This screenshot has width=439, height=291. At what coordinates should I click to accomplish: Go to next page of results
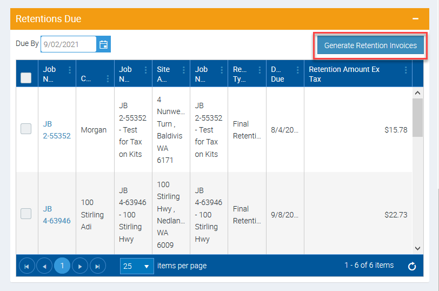coord(80,266)
